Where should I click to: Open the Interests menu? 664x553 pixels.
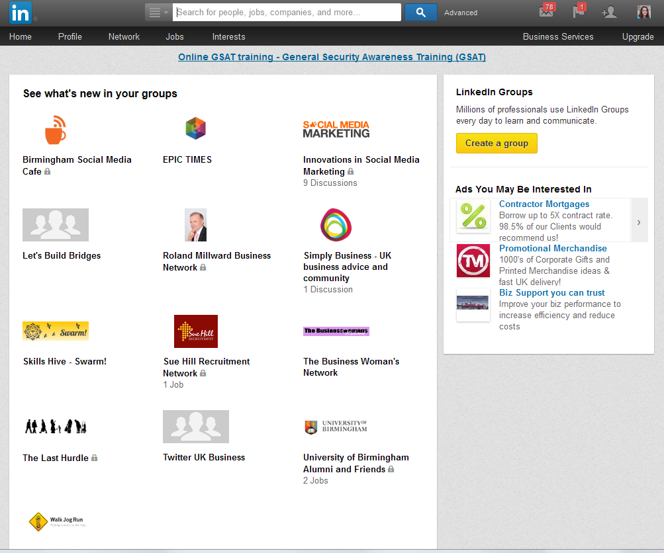pyautogui.click(x=228, y=37)
